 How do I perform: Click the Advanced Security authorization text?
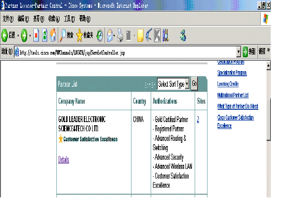[168, 157]
